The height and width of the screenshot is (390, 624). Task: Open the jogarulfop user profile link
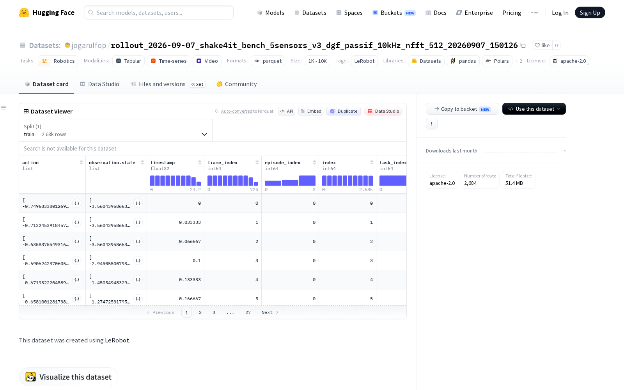pos(89,45)
